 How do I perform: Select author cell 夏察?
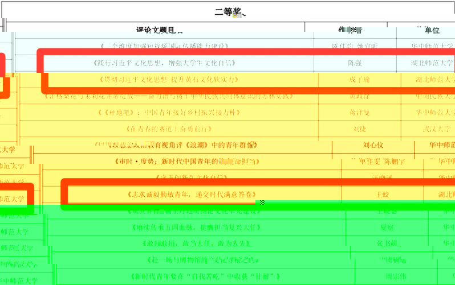(x=387, y=228)
